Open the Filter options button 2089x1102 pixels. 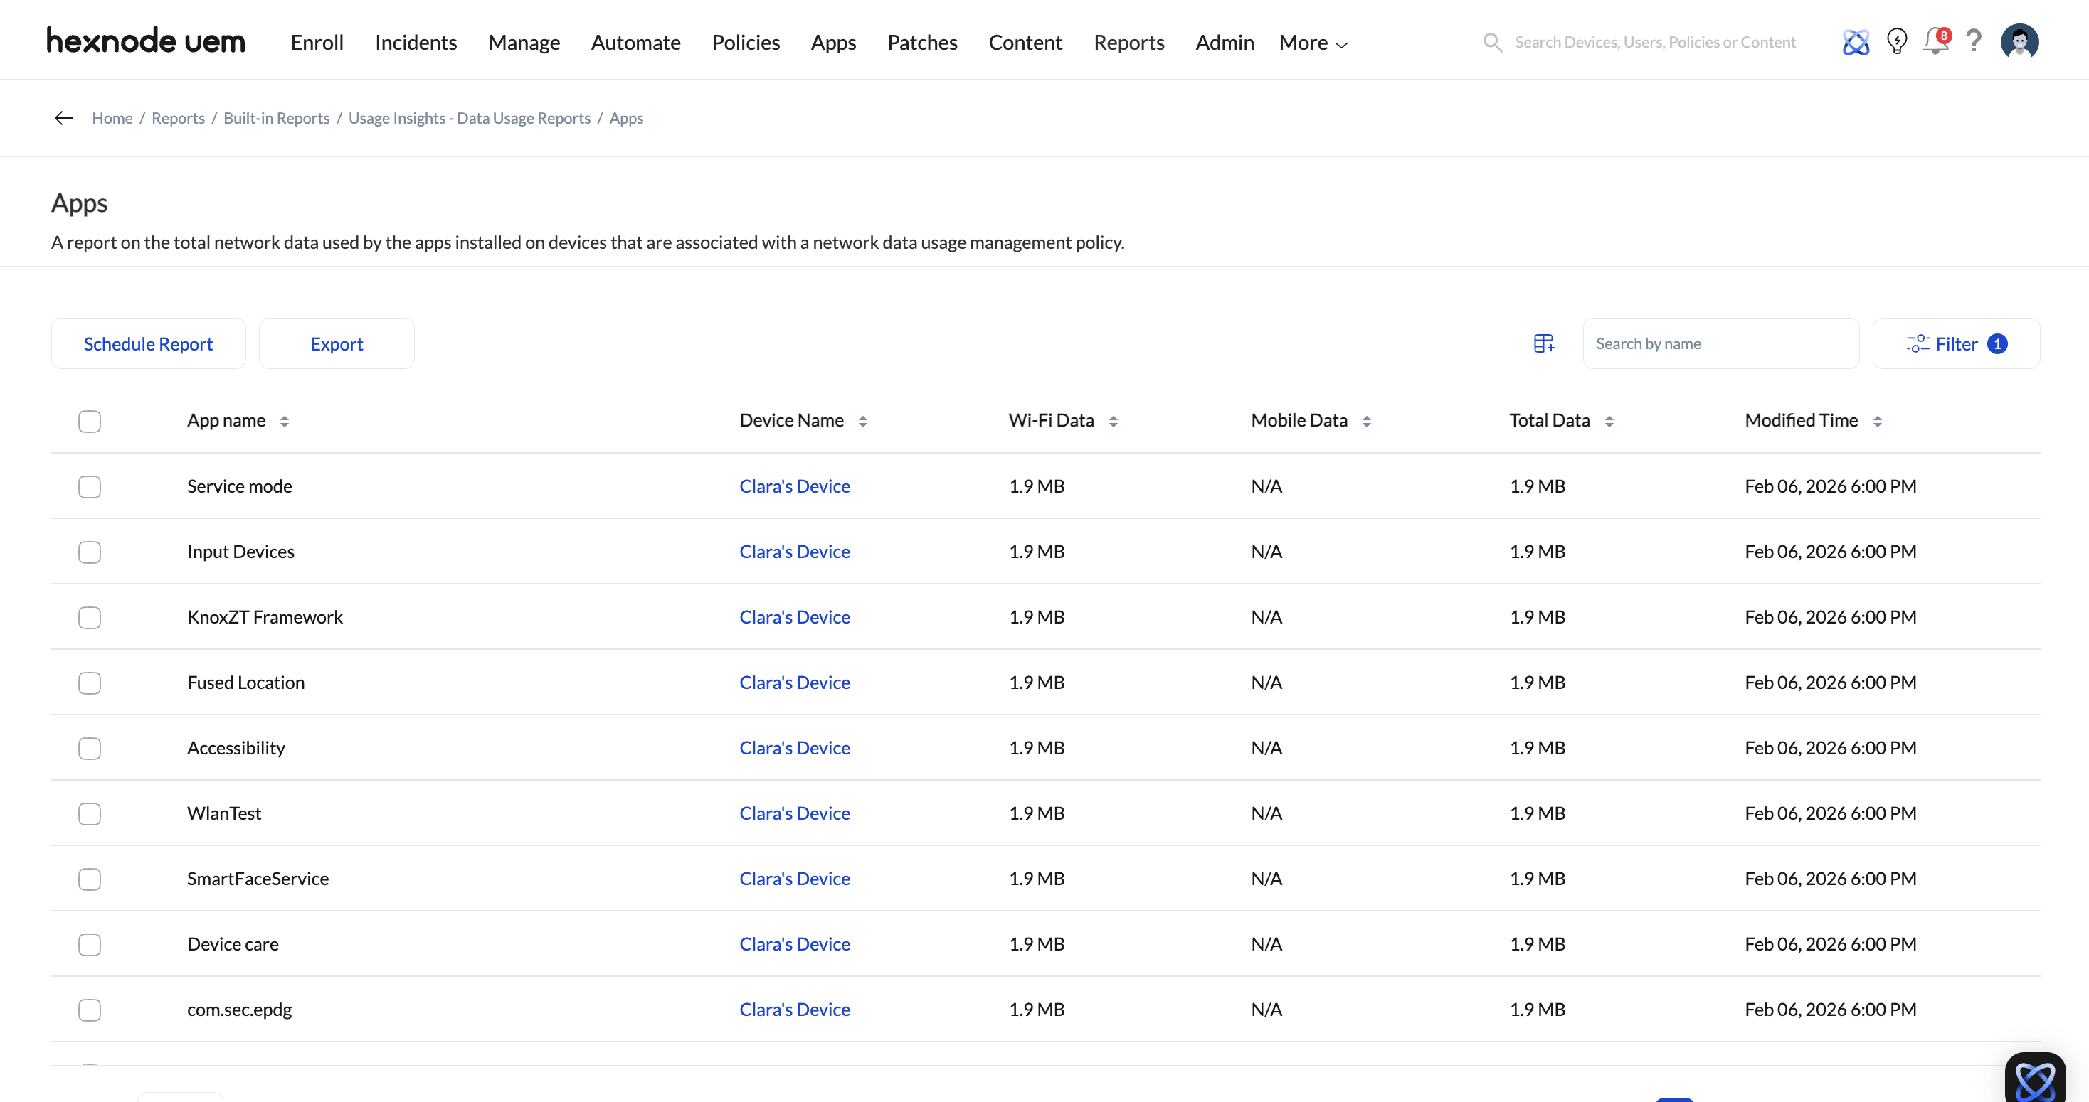[1955, 343]
